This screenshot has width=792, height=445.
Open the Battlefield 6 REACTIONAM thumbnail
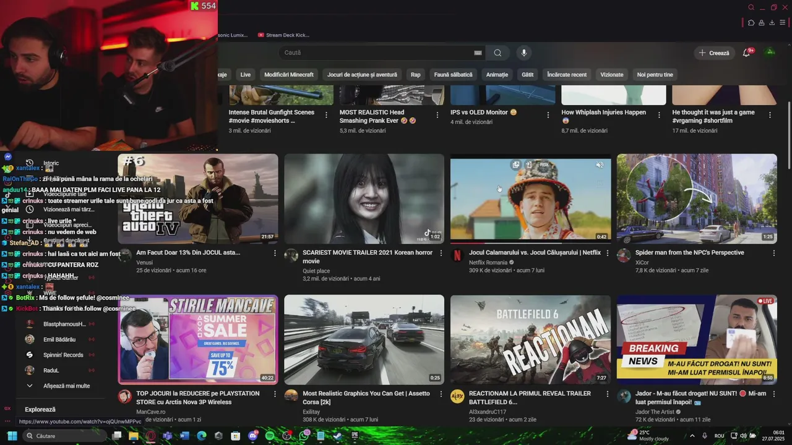click(x=530, y=339)
